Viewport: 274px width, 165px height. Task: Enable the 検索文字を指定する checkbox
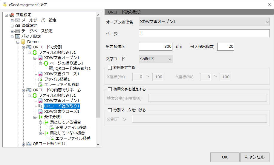[110, 89]
